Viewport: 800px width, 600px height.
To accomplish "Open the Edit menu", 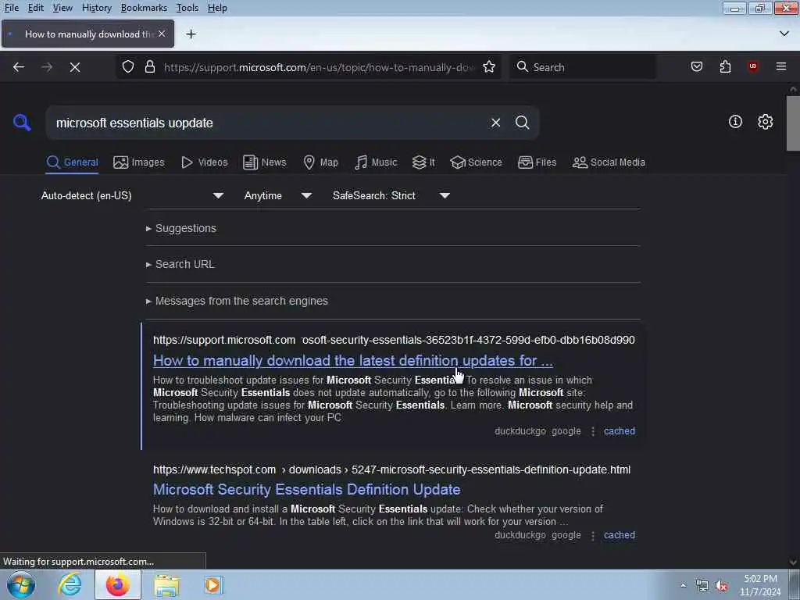I will click(x=35, y=8).
